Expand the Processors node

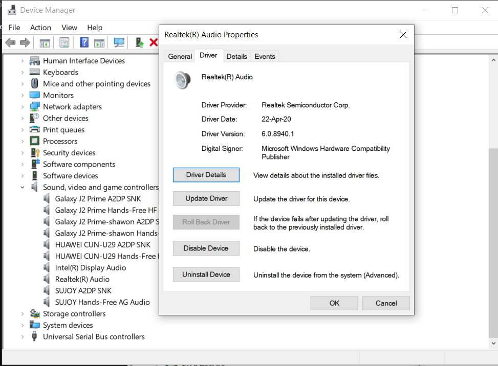pos(22,142)
